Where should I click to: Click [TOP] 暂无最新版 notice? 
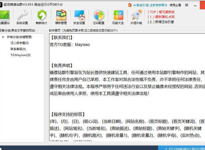click(161, 12)
